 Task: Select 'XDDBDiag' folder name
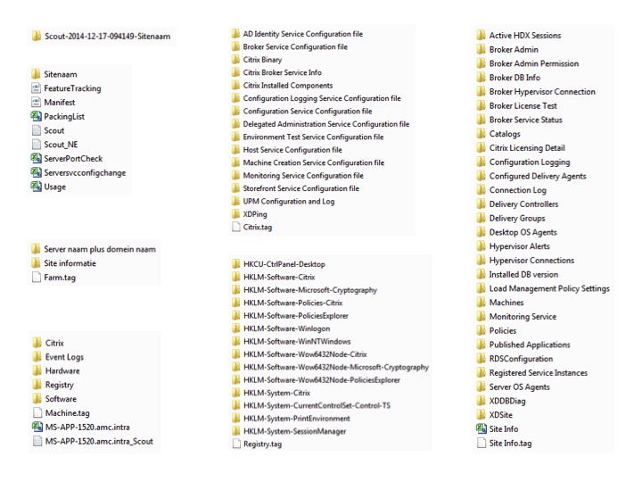[x=507, y=401]
